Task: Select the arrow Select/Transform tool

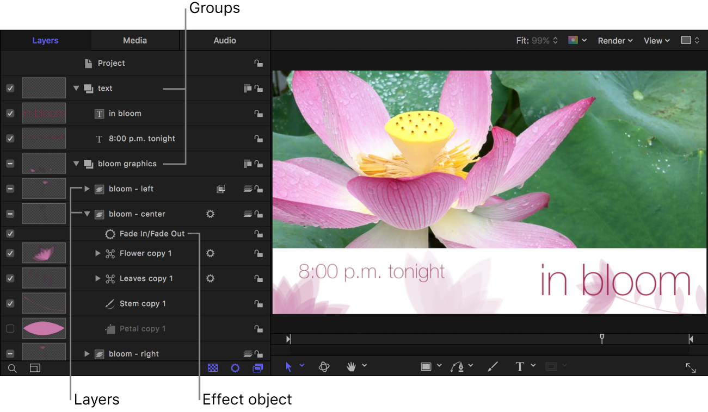Action: point(288,367)
